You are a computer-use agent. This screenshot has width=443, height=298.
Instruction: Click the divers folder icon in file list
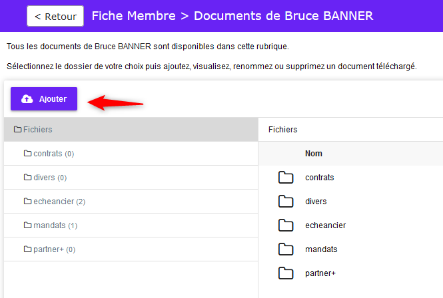tap(286, 202)
